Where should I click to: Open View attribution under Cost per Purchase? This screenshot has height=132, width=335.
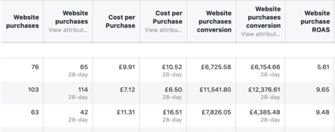click(163, 30)
